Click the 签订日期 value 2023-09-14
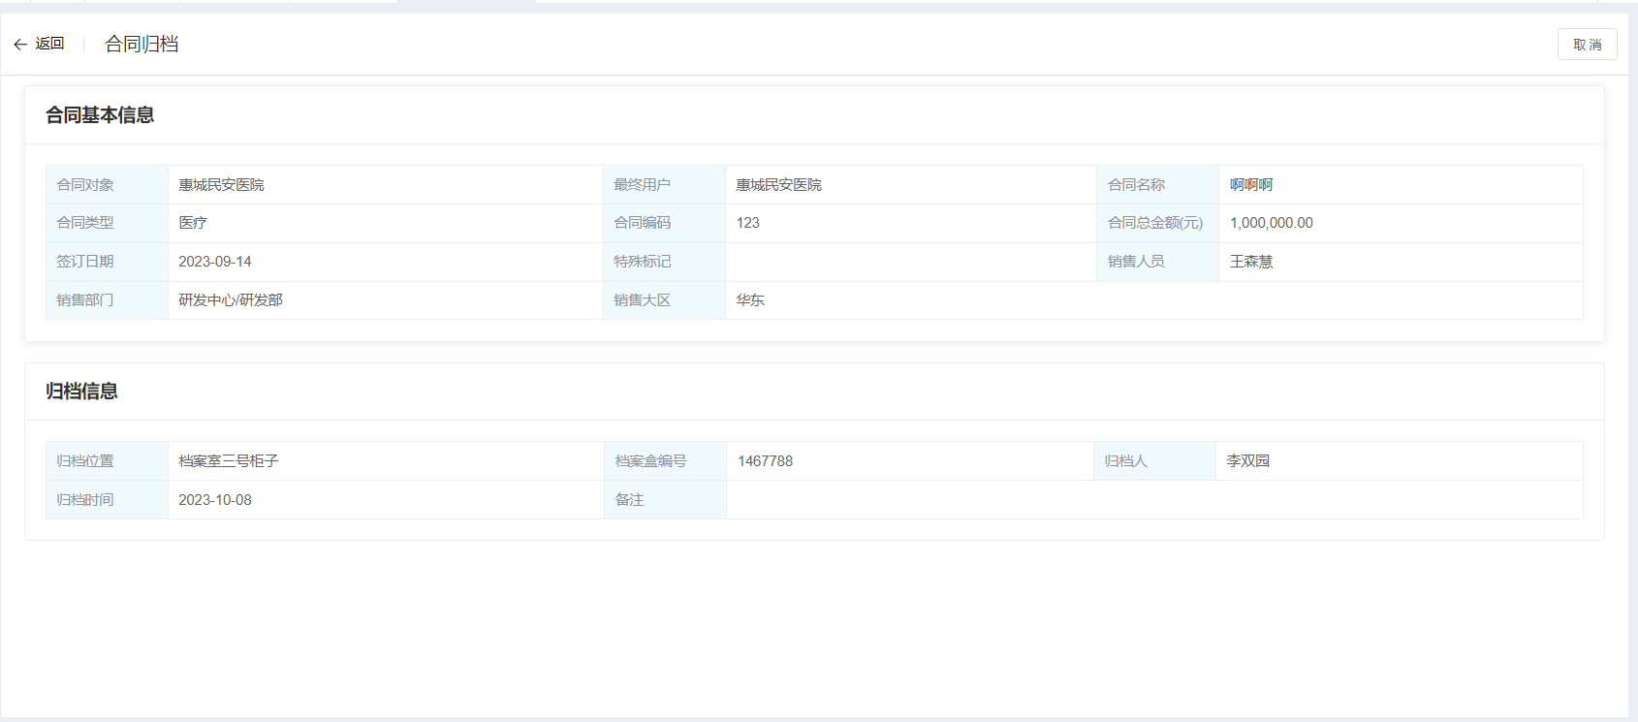 (215, 262)
